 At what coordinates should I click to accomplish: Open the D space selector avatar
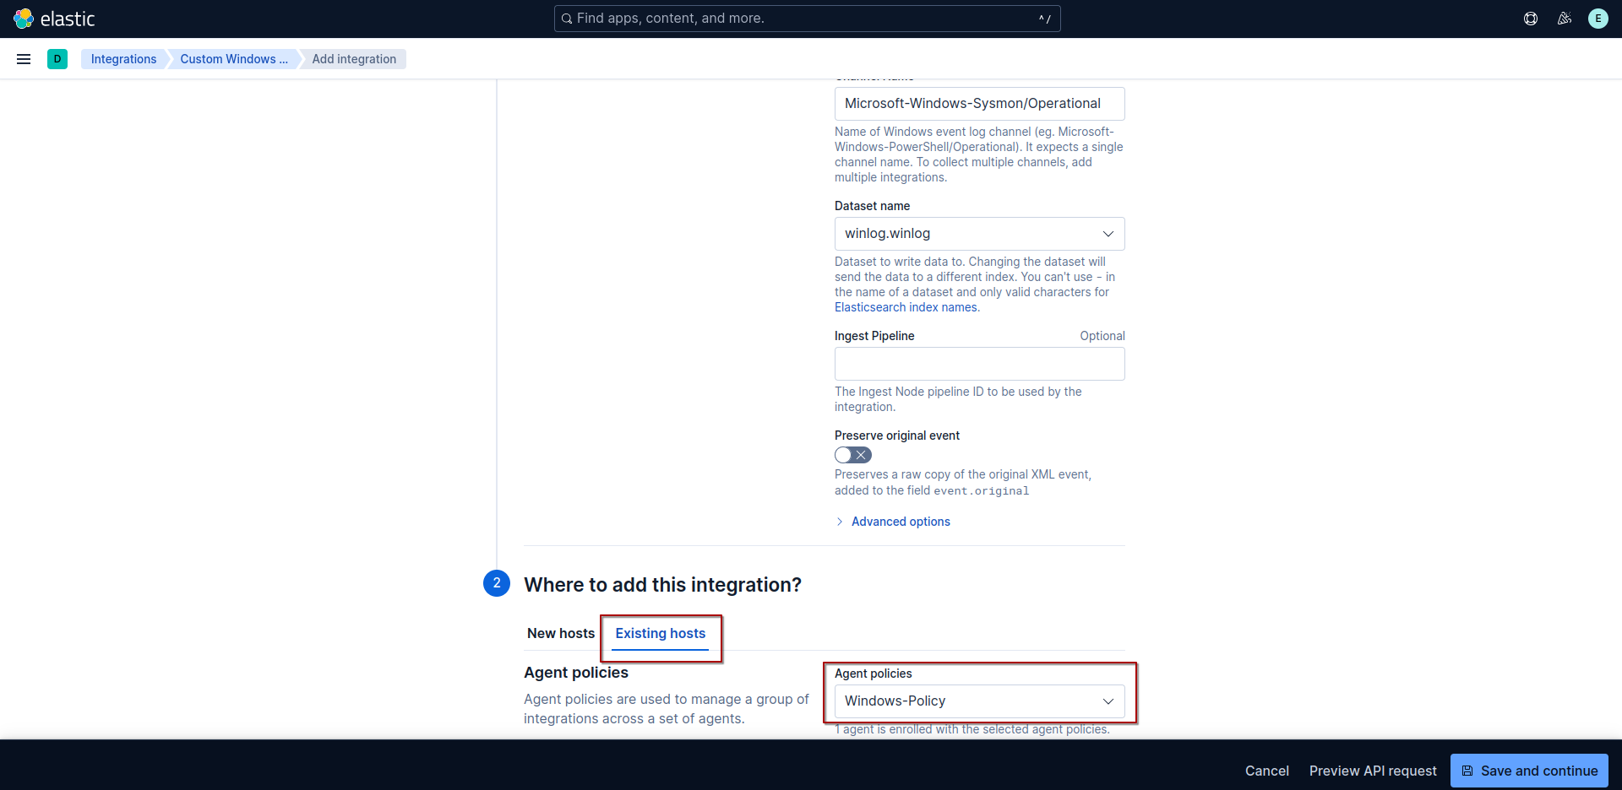[57, 59]
